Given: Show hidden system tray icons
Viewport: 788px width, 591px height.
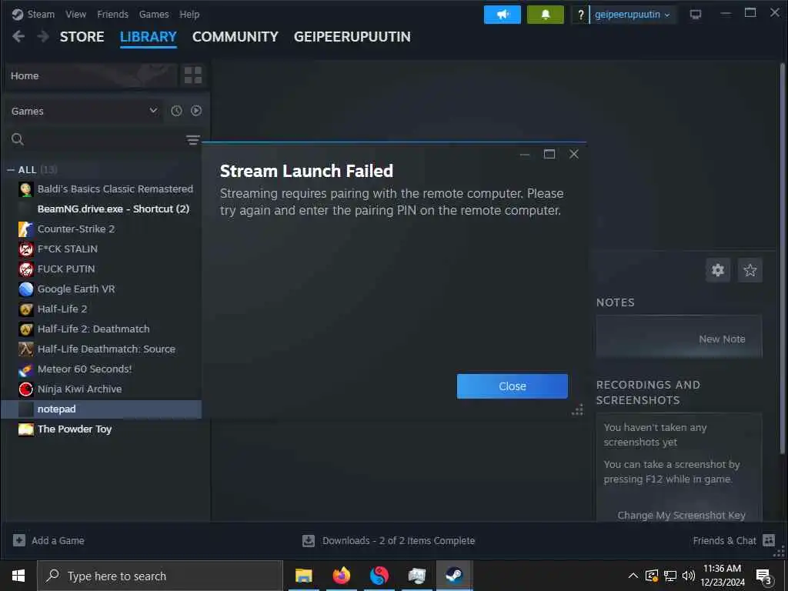Looking at the screenshot, I should point(633,576).
